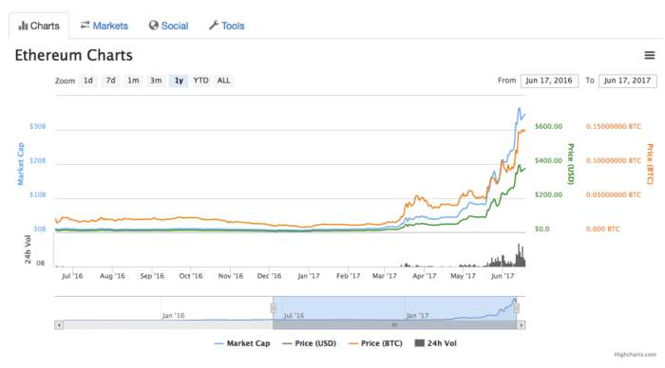Set zoom range to 7d
The width and height of the screenshot is (665, 368).
(x=111, y=81)
